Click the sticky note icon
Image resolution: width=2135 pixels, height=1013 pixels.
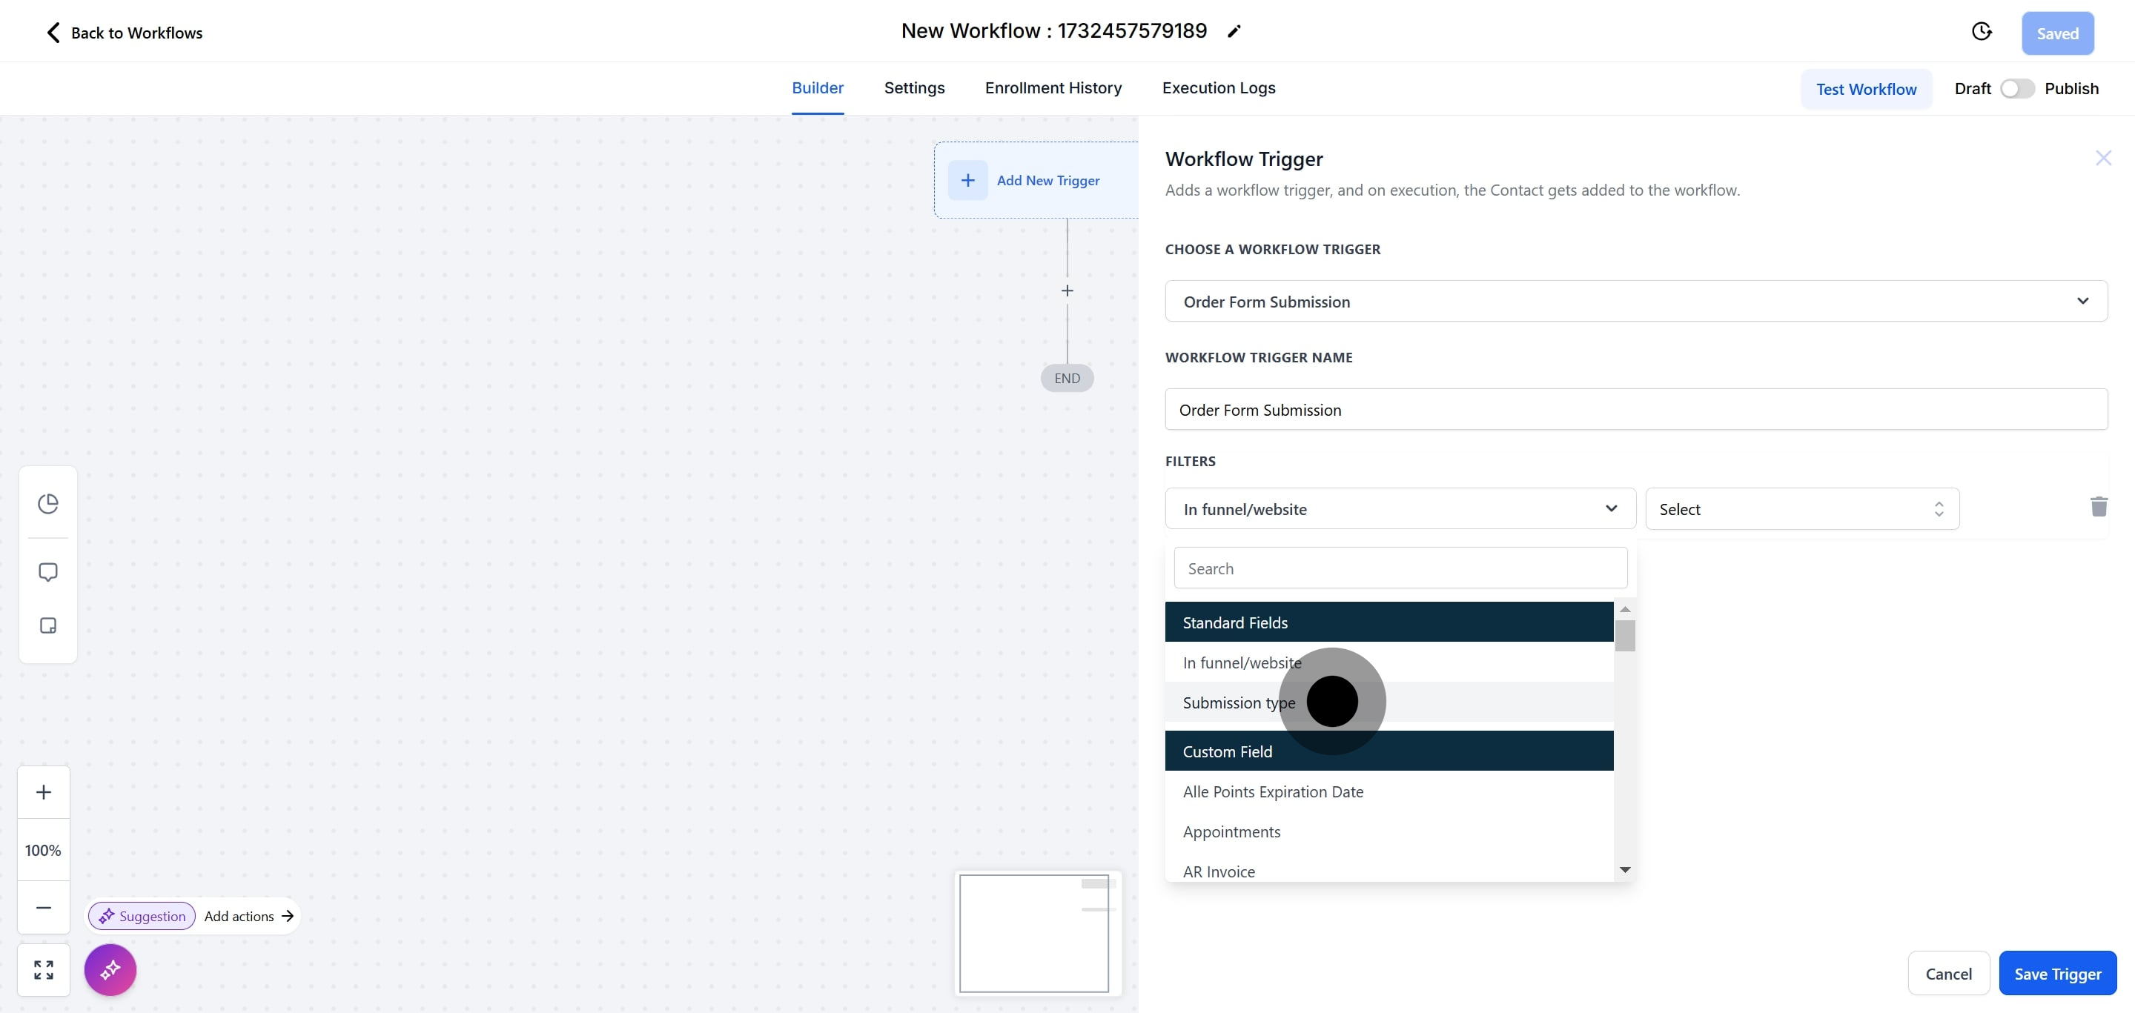point(48,625)
